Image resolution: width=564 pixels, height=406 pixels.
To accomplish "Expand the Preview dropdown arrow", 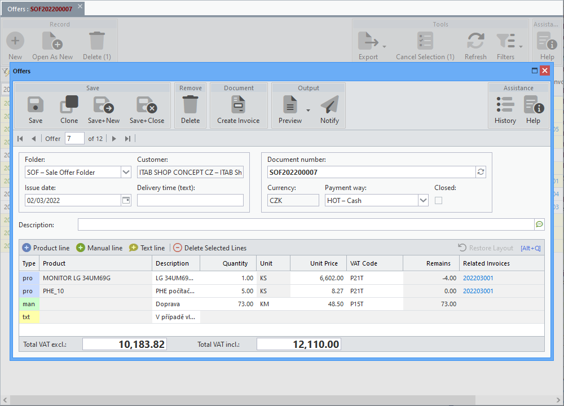I will (309, 111).
